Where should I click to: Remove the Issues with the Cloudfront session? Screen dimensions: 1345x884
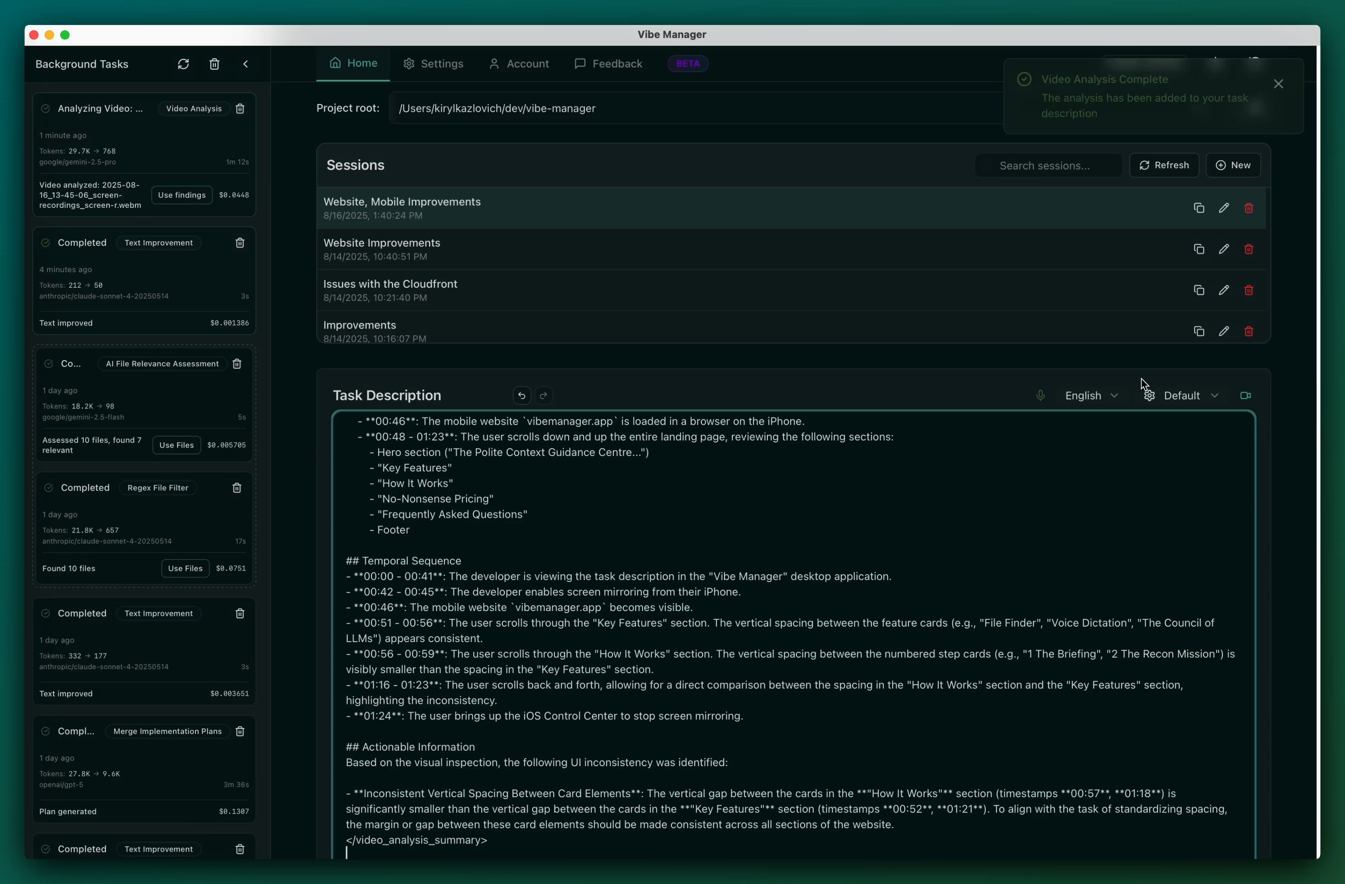(1249, 290)
